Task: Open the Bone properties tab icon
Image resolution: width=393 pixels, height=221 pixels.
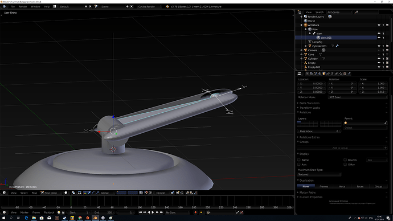Action: [x=337, y=73]
